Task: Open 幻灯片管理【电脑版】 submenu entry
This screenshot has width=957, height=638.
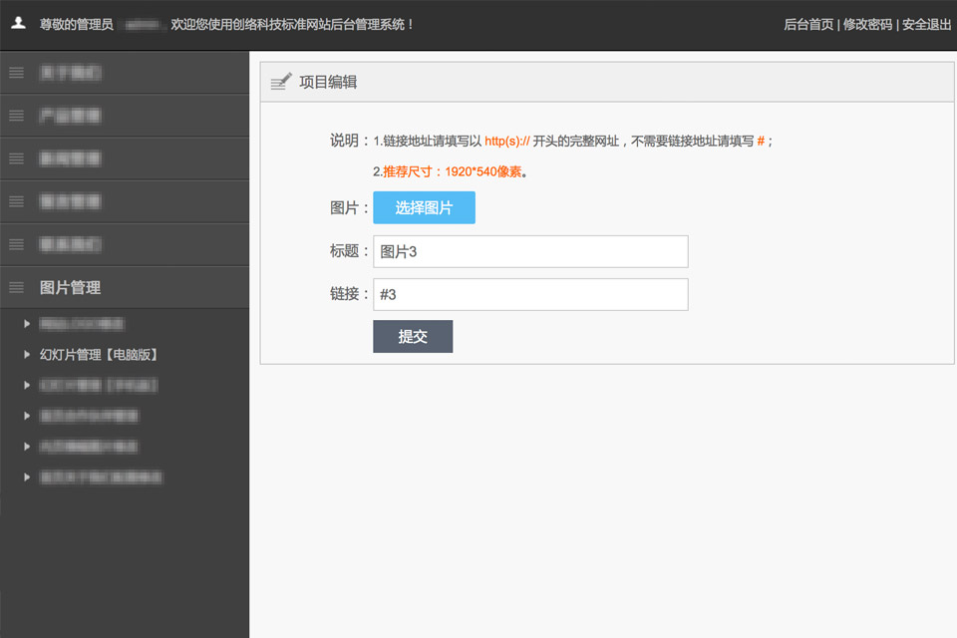Action: click(x=99, y=354)
